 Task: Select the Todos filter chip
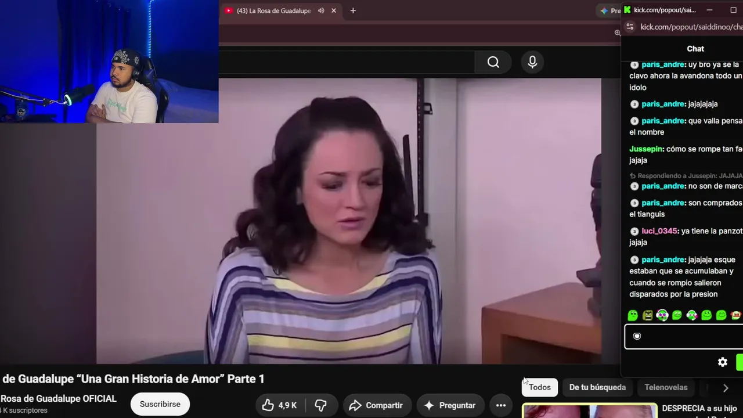click(540, 387)
